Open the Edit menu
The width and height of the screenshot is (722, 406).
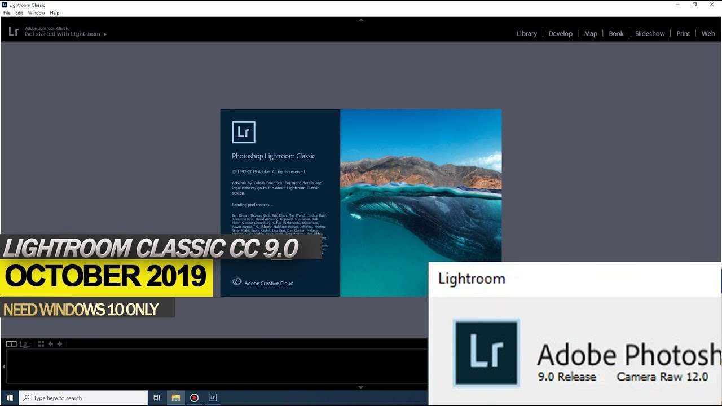(19, 12)
